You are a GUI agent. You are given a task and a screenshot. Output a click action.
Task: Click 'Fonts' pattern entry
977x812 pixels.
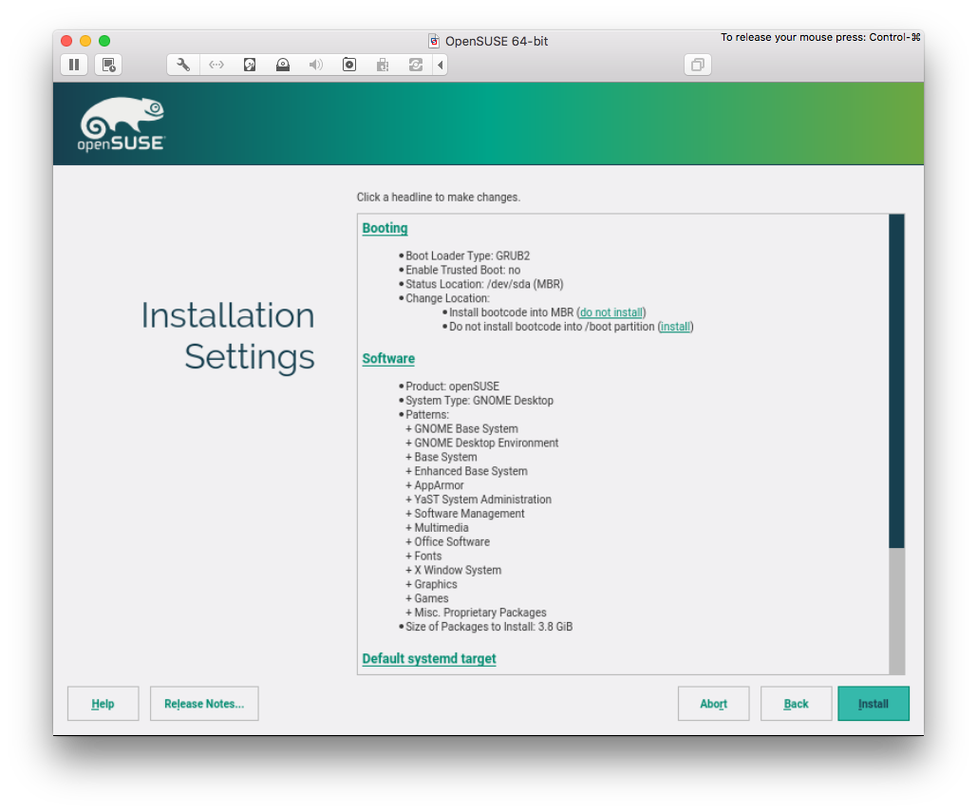click(x=427, y=556)
